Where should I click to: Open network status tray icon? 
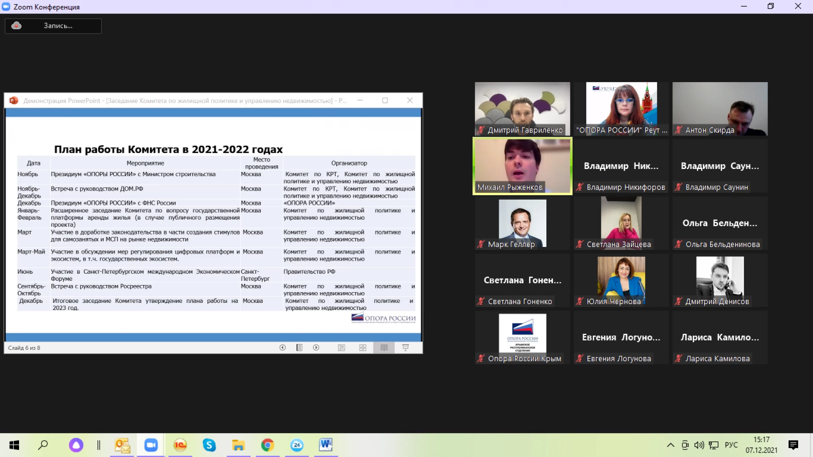714,445
